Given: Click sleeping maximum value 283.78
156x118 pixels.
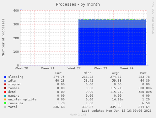Looking at the screenshot, I should point(144,77).
